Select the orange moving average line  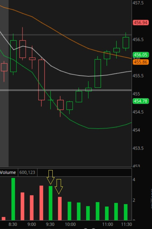(70, 39)
